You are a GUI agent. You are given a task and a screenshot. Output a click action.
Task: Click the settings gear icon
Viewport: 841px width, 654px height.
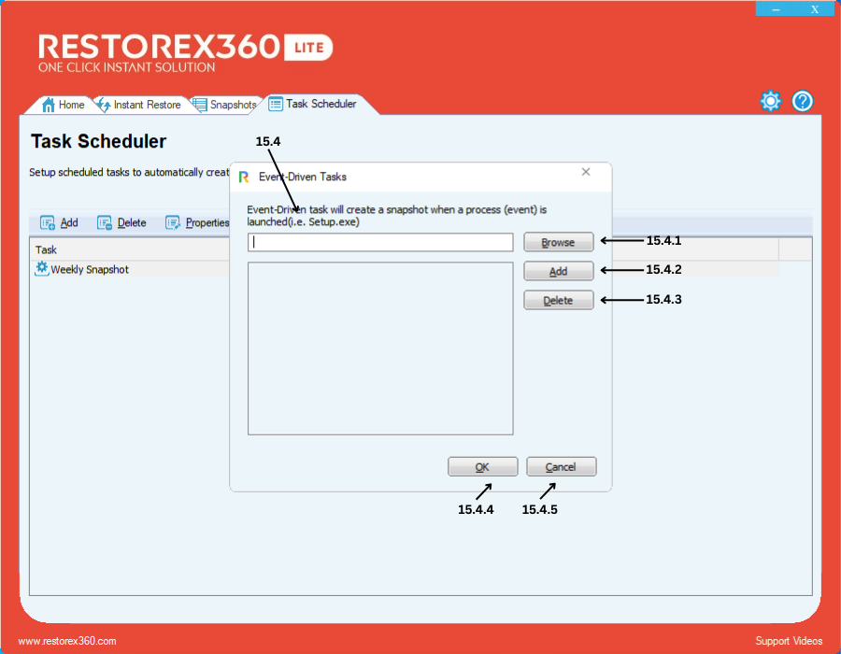tap(770, 102)
